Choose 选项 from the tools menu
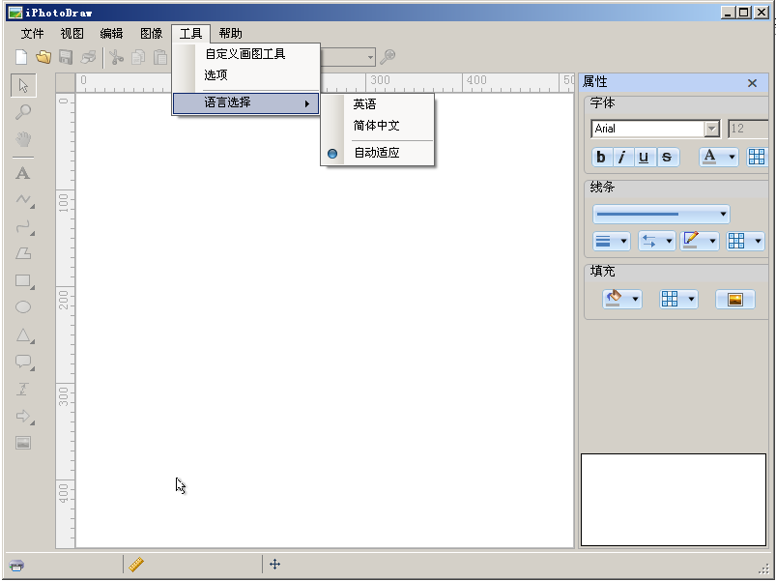The width and height of the screenshot is (776, 581). point(245,75)
